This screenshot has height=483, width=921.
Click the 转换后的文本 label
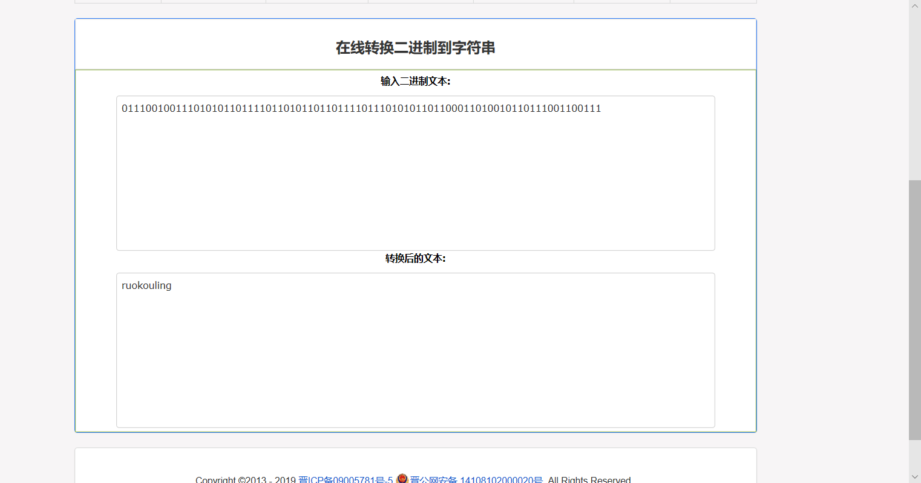click(415, 258)
